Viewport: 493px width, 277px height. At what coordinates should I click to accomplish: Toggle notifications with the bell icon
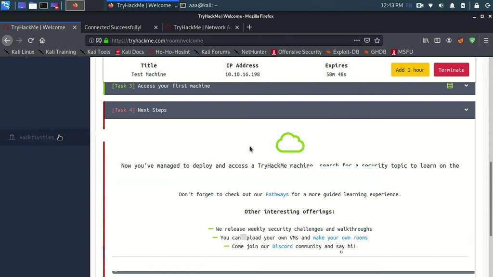452,5
